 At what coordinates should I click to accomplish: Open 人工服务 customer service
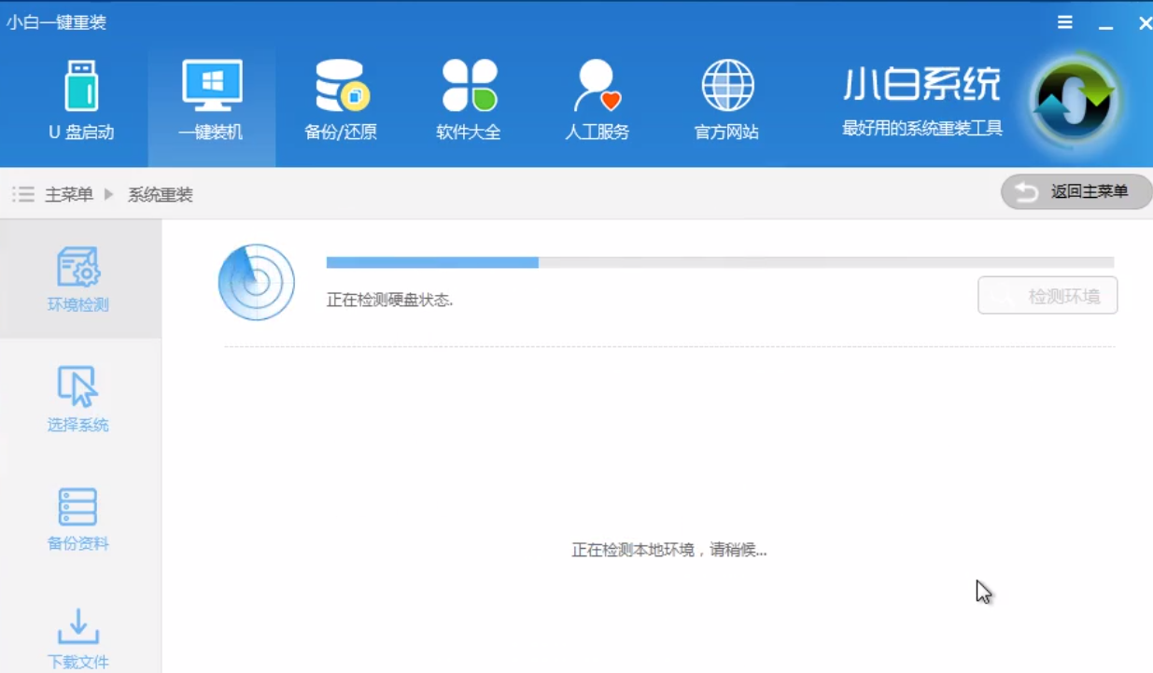pyautogui.click(x=597, y=98)
